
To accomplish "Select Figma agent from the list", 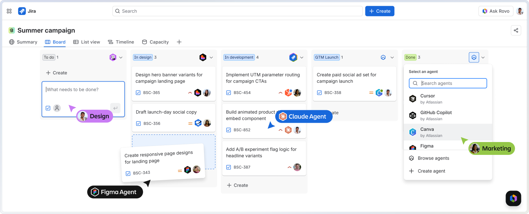I will pyautogui.click(x=448, y=146).
